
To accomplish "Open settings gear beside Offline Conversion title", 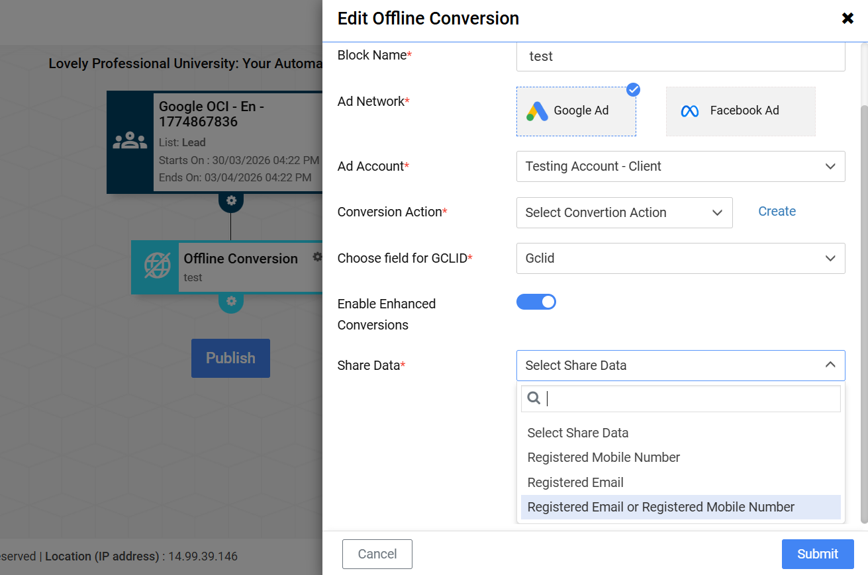I will pos(318,257).
